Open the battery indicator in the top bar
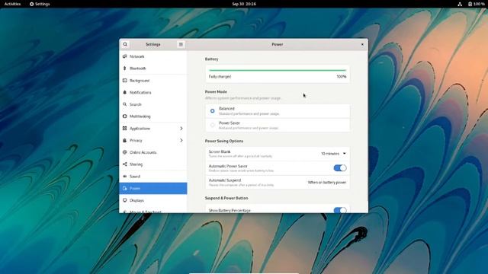The image size is (488, 274). coord(476,4)
